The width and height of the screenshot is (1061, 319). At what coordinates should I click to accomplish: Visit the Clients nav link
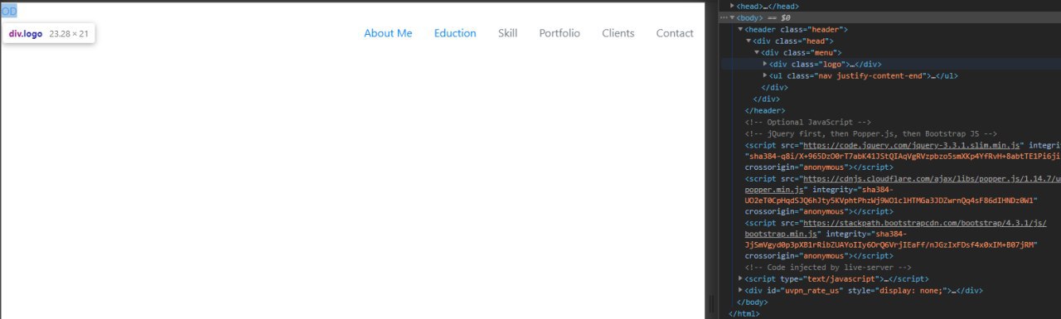click(x=618, y=33)
